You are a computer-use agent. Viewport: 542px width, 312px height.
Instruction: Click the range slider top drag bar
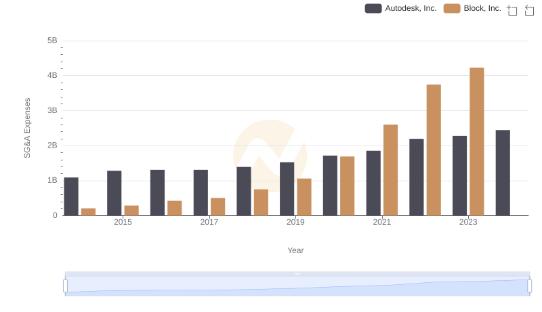point(297,273)
